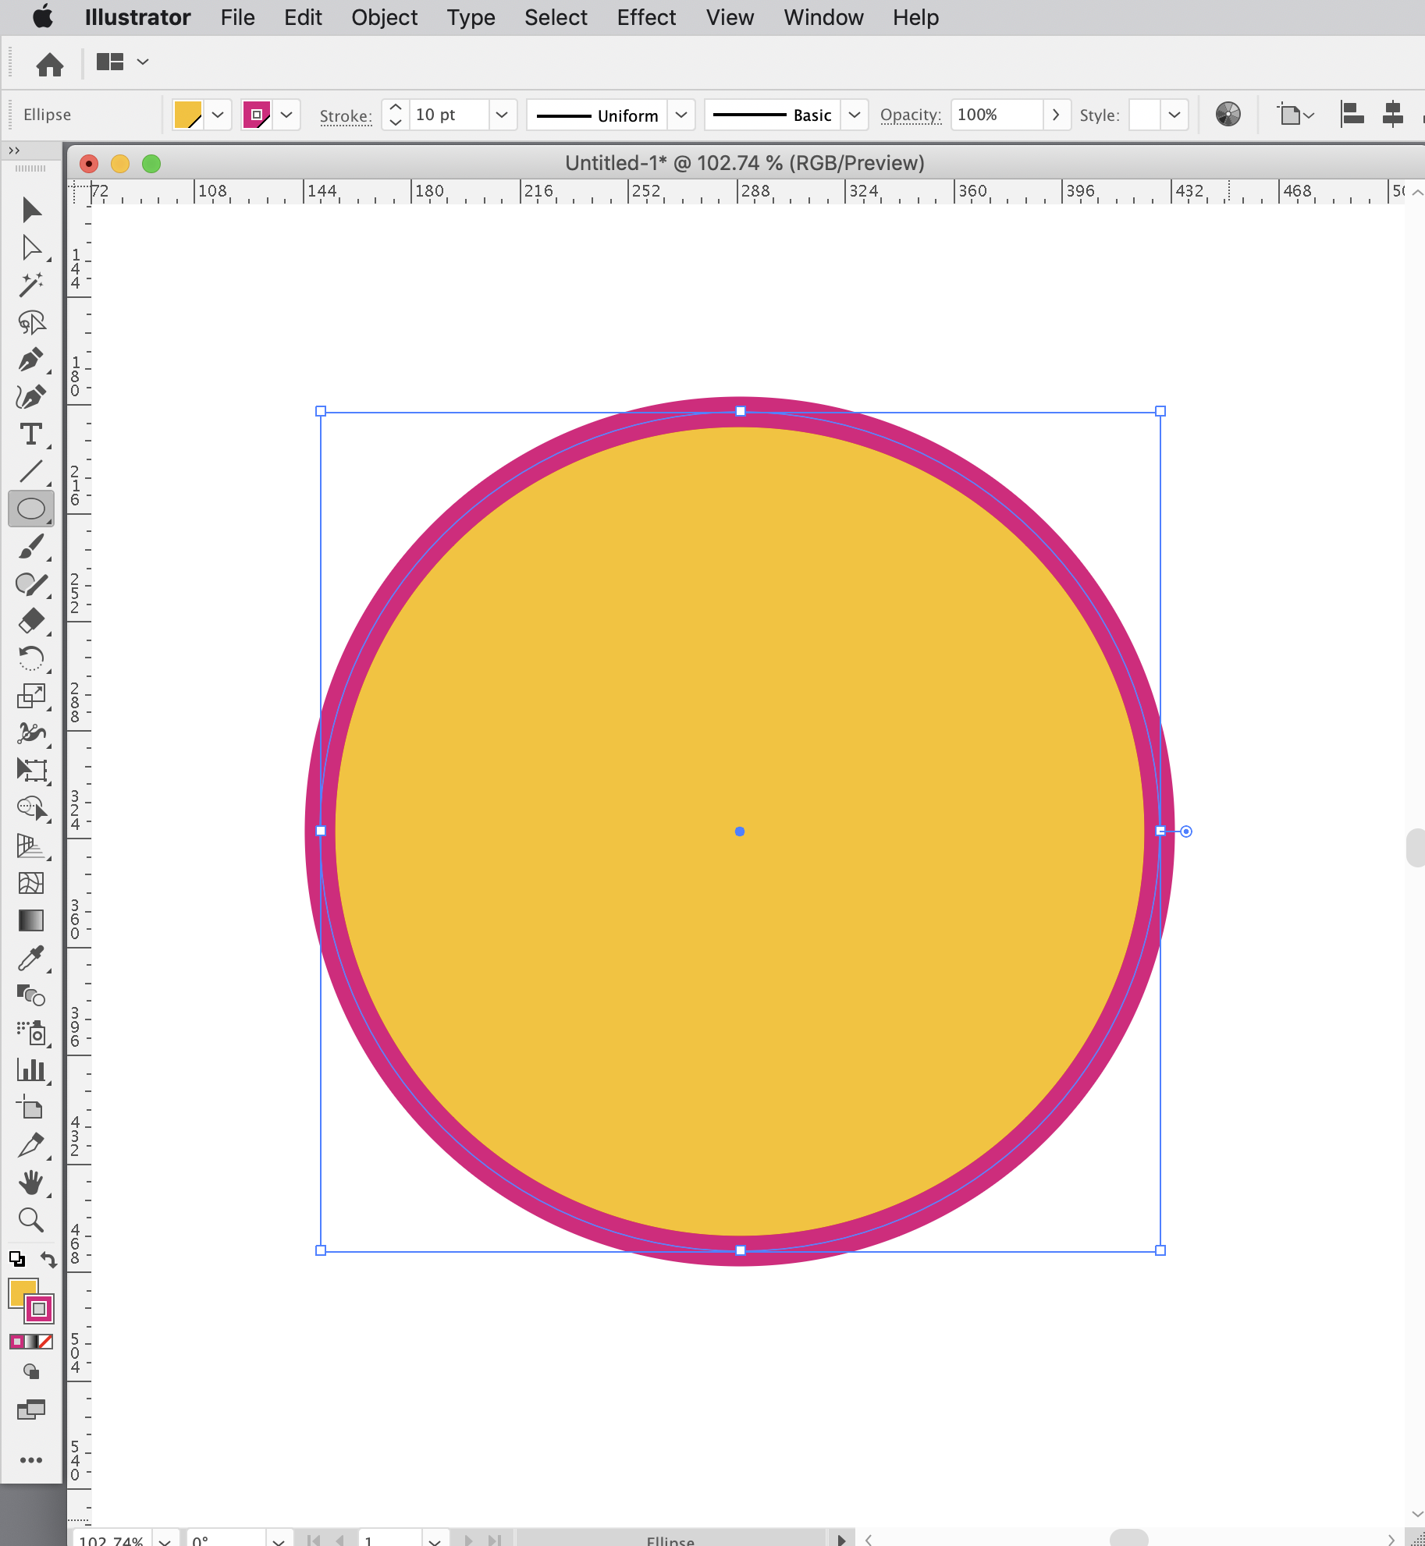
Task: Select the Zoom tool
Action: click(x=31, y=1219)
